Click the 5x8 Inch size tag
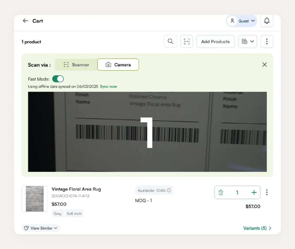295x249 pixels. pos(74,213)
